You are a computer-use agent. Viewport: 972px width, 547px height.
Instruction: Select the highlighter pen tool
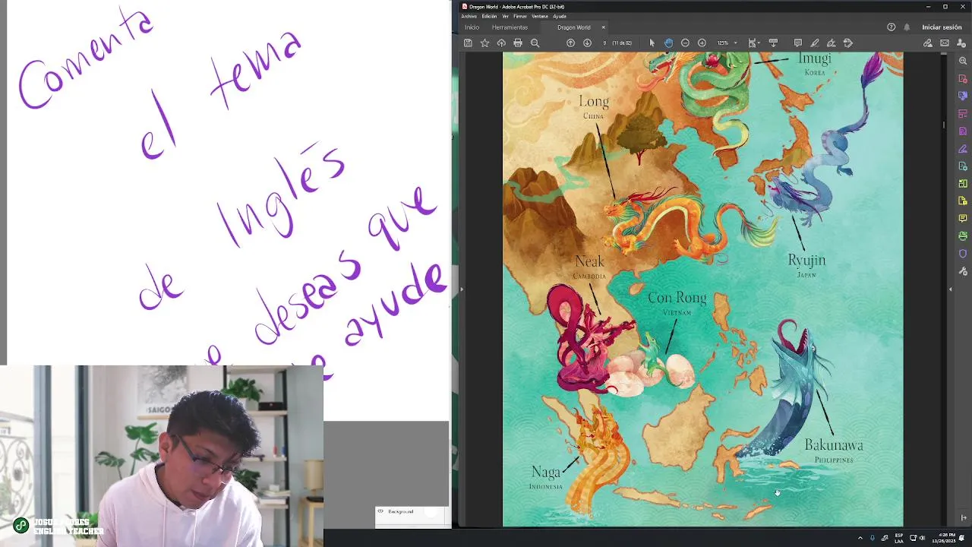click(815, 43)
